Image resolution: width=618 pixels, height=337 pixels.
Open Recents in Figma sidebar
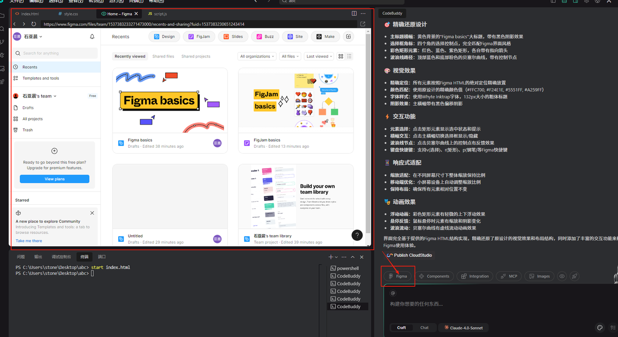(56, 67)
